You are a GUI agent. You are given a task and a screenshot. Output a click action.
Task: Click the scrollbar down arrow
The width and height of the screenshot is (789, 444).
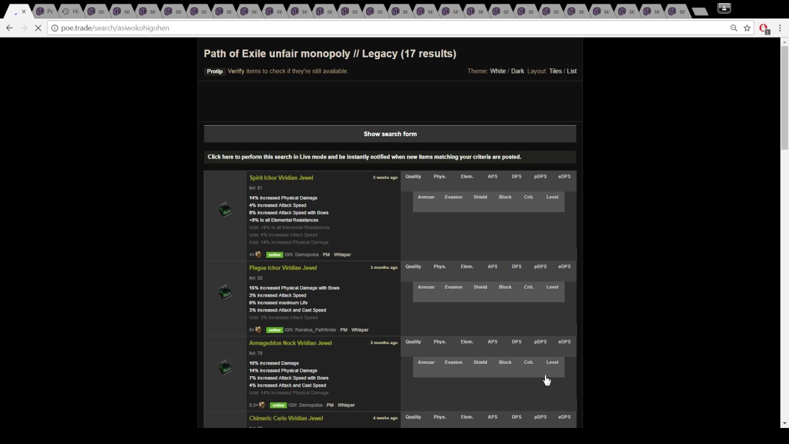784,424
